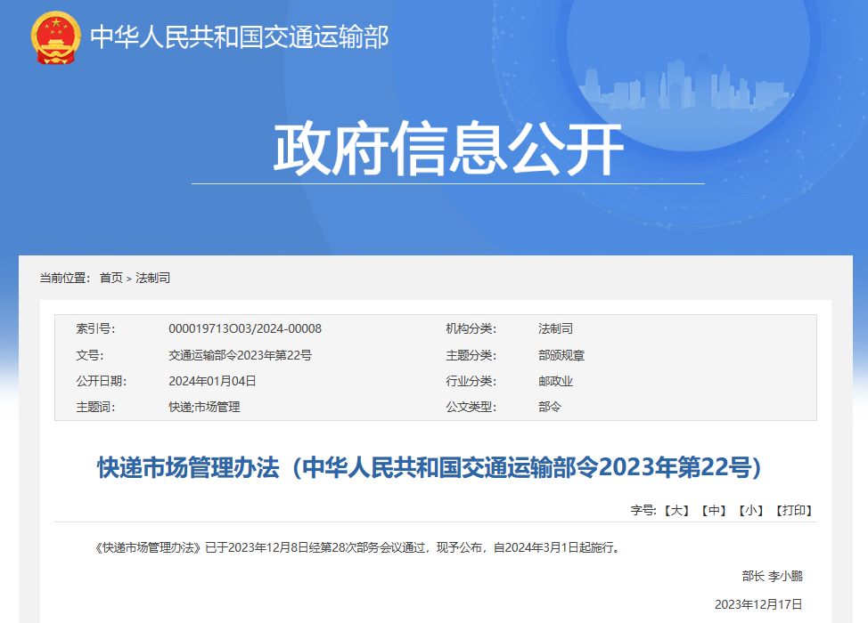Select industry category value 邮政业
The height and width of the screenshot is (623, 868).
click(x=555, y=382)
